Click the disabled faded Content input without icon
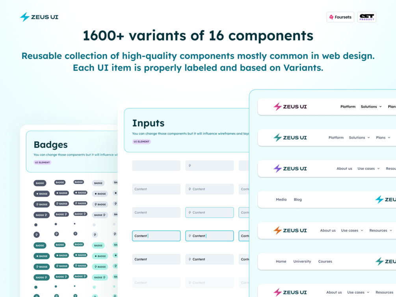Image resolution: width=396 pixels, height=297 pixels. (156, 282)
